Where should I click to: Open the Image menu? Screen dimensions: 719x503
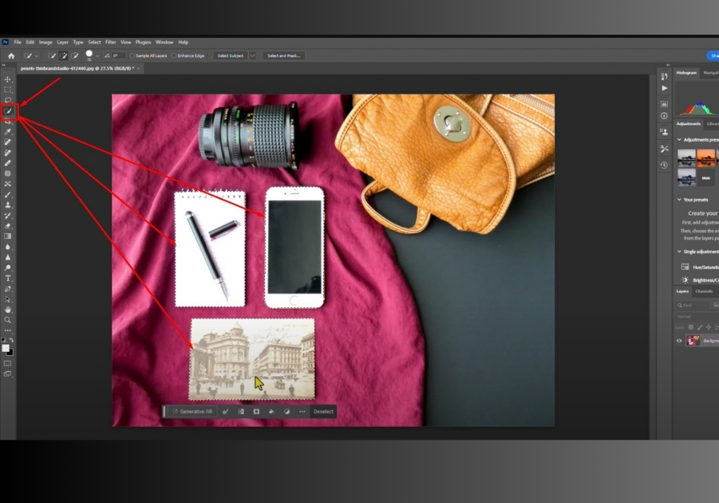45,42
